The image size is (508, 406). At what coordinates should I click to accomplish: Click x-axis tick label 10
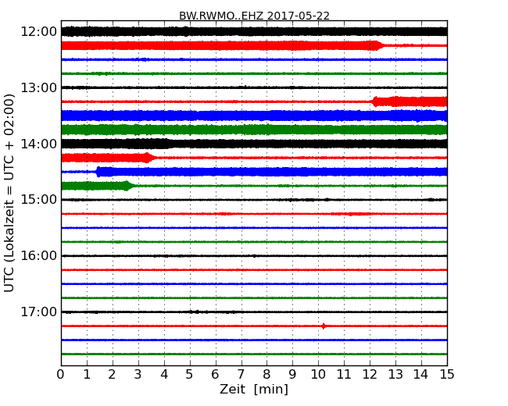pos(318,375)
